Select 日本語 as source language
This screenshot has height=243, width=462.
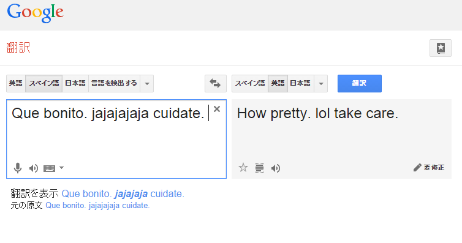point(75,83)
